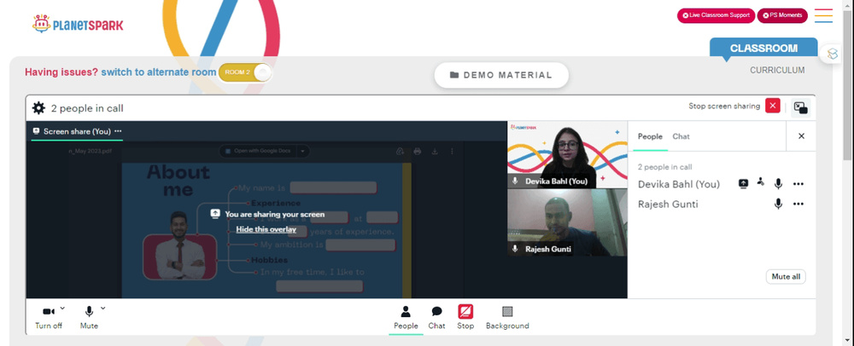Screen dimensions: 854x346
Task: Close the People side panel
Action: pos(801,136)
